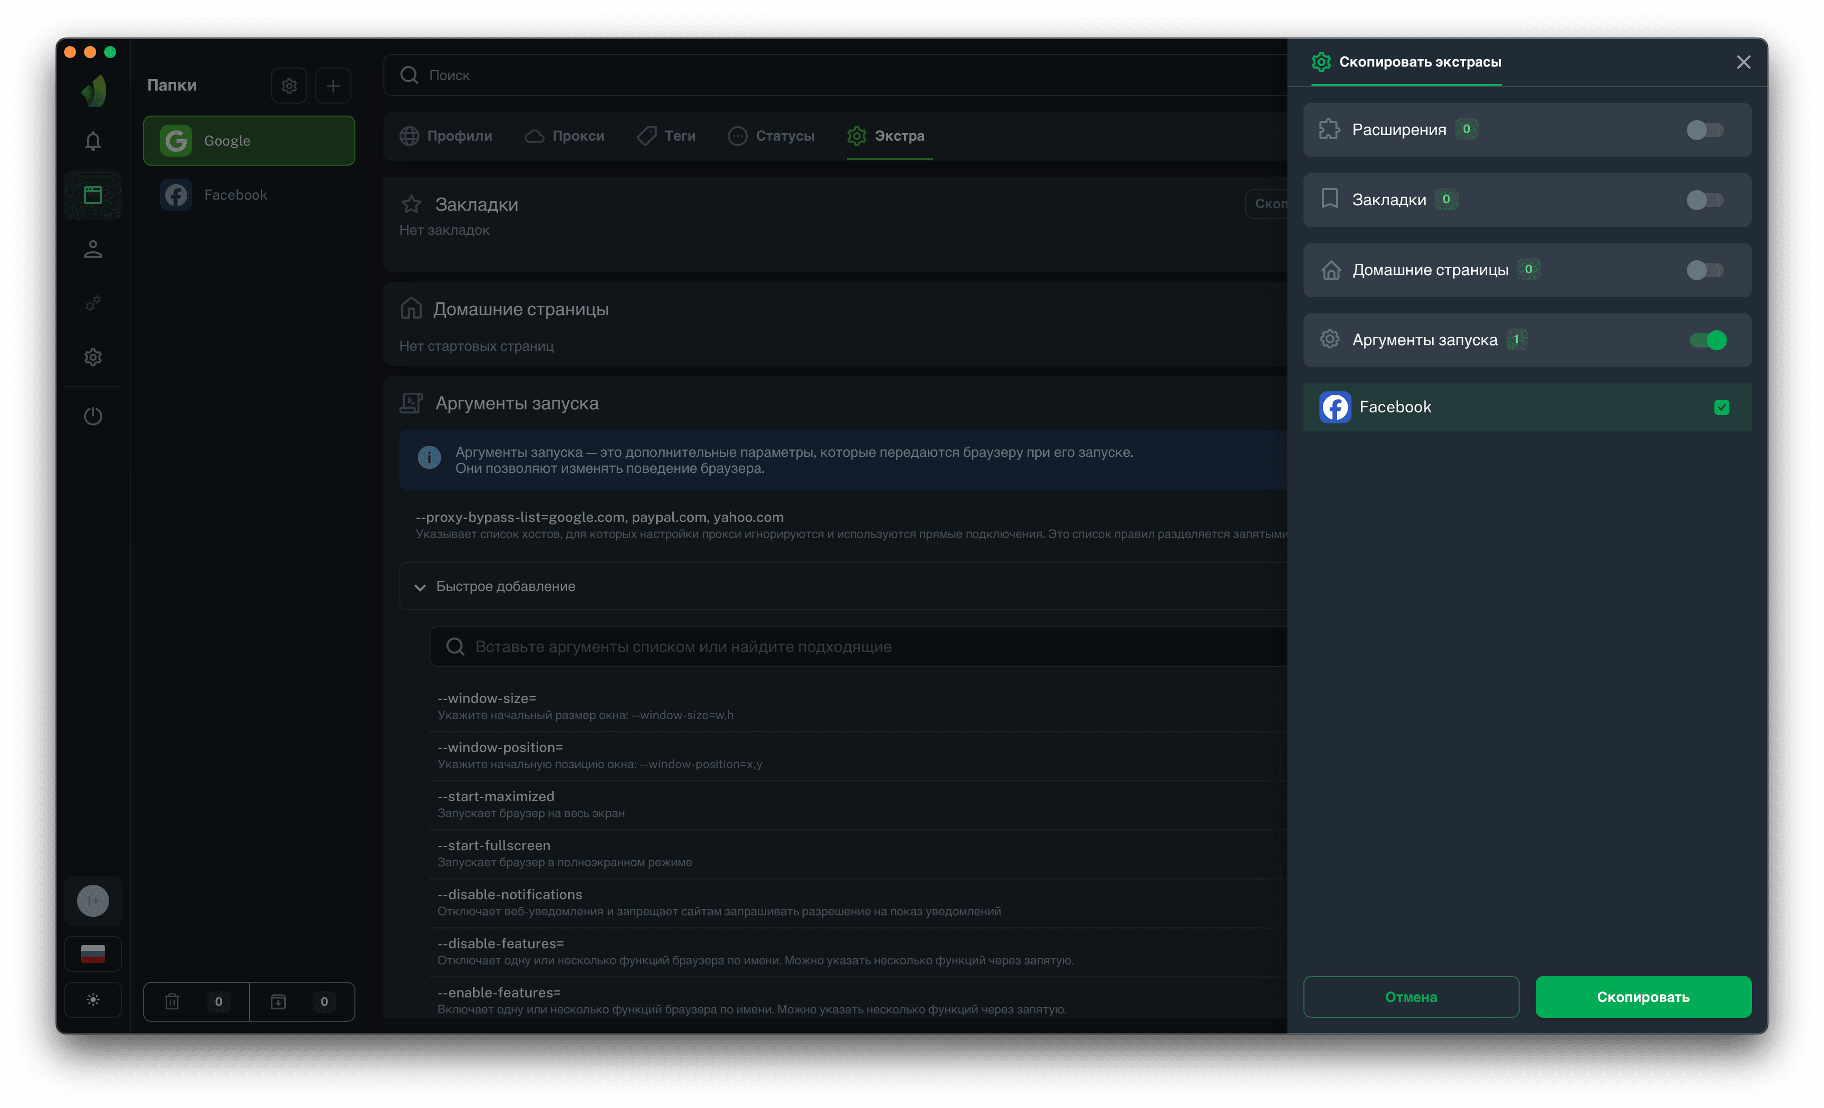This screenshot has width=1824, height=1108.
Task: Open the avatar circle at sidebar bottom
Action: (x=93, y=901)
